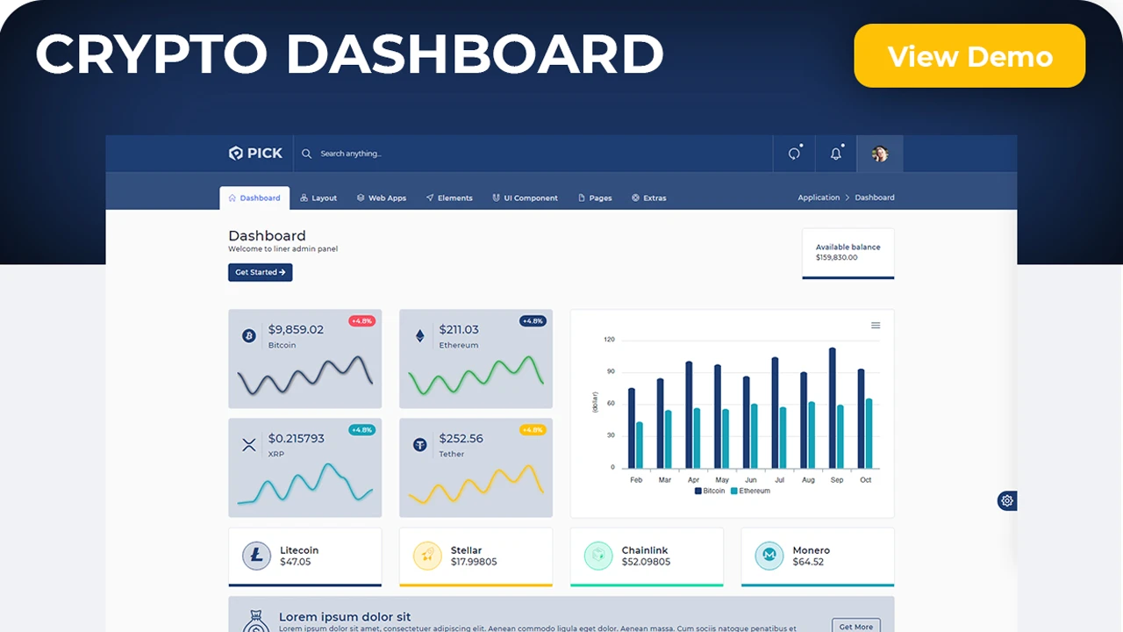The width and height of the screenshot is (1123, 632).
Task: Click the Bitcoin coin icon
Action: tap(248, 335)
